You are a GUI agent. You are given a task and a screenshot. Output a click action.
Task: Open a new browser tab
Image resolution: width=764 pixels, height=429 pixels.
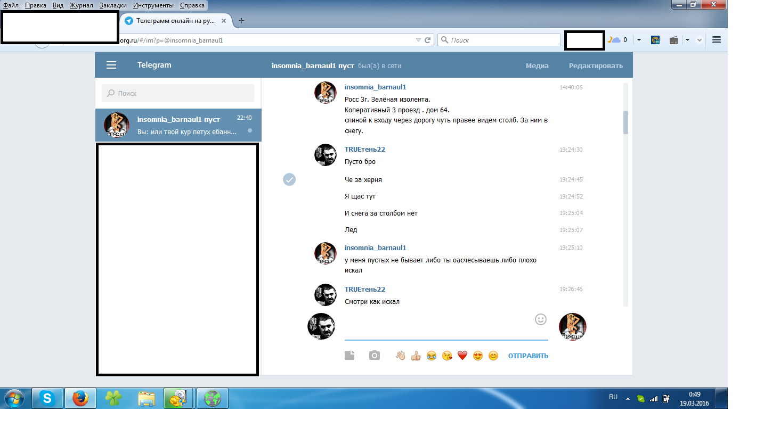[241, 21]
